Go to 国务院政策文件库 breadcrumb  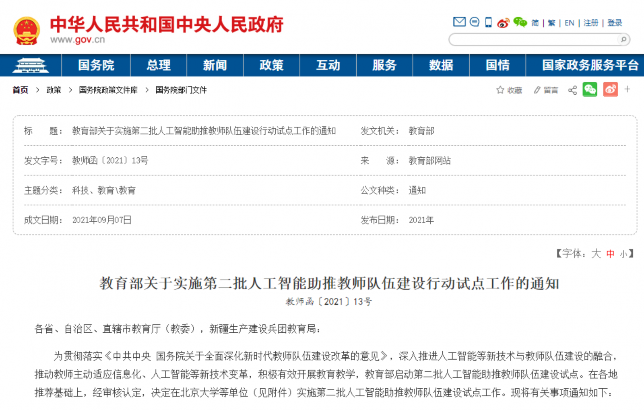click(108, 90)
